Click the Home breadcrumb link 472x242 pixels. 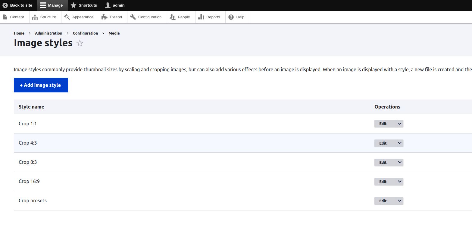pos(19,33)
